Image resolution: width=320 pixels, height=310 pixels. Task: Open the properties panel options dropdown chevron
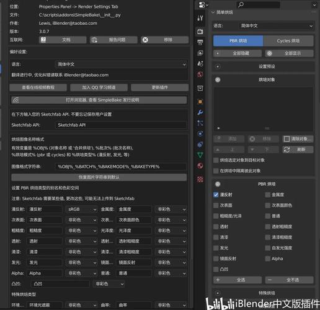(x=314, y=5)
